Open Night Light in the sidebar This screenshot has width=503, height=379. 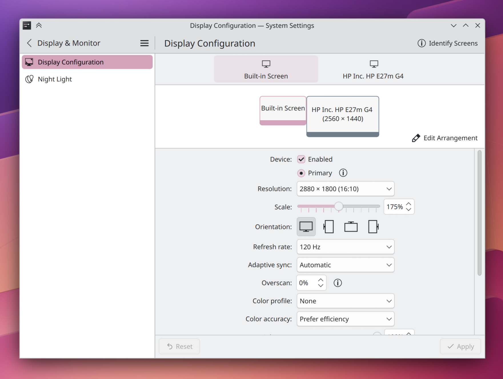[x=55, y=79]
